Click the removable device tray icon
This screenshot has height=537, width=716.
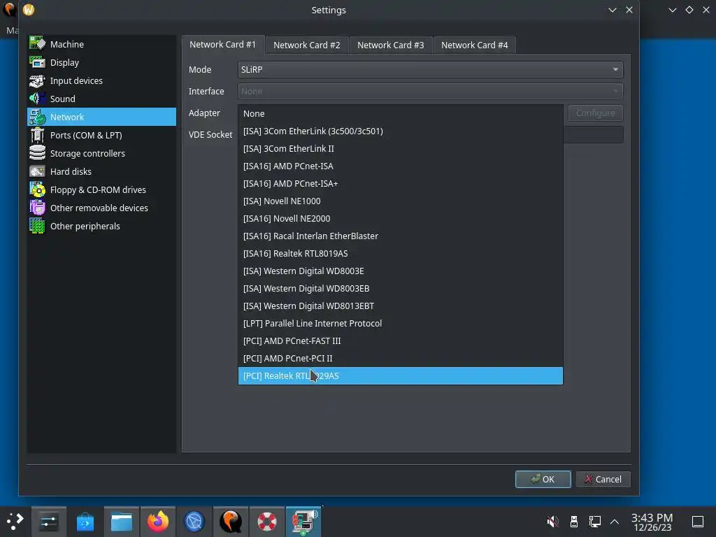574,522
